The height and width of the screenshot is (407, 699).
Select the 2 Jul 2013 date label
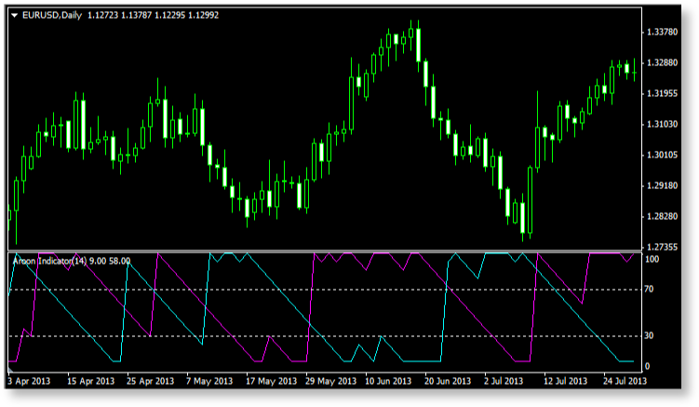(504, 381)
